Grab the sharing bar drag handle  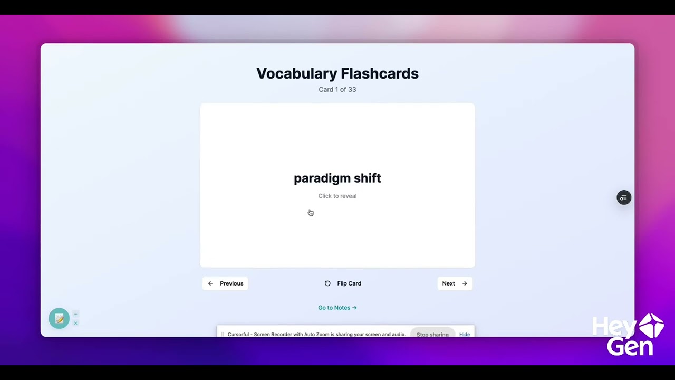click(x=223, y=334)
